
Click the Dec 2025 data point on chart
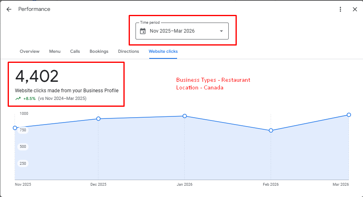pyautogui.click(x=98, y=119)
